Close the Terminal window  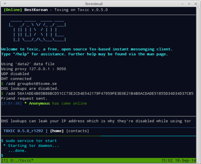tap(196, 4)
